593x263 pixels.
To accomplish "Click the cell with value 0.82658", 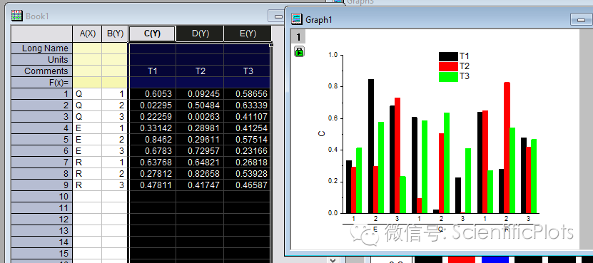I will click(x=200, y=173).
